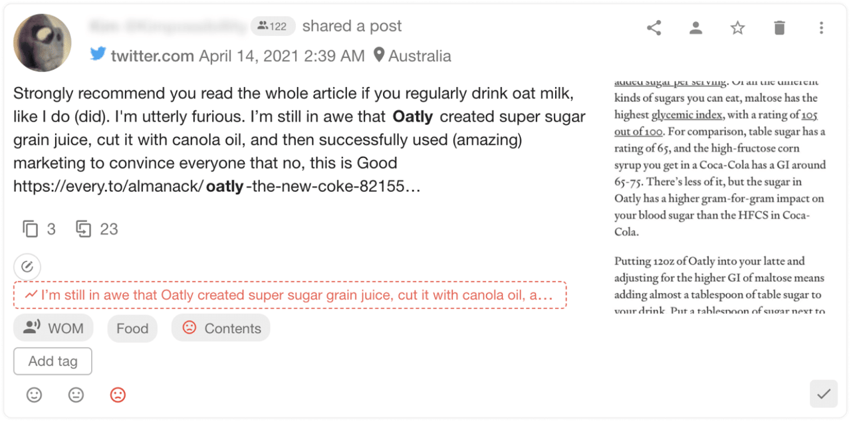This screenshot has height=422, width=851.
Task: Click the copies count icon showing 3
Action: [31, 229]
